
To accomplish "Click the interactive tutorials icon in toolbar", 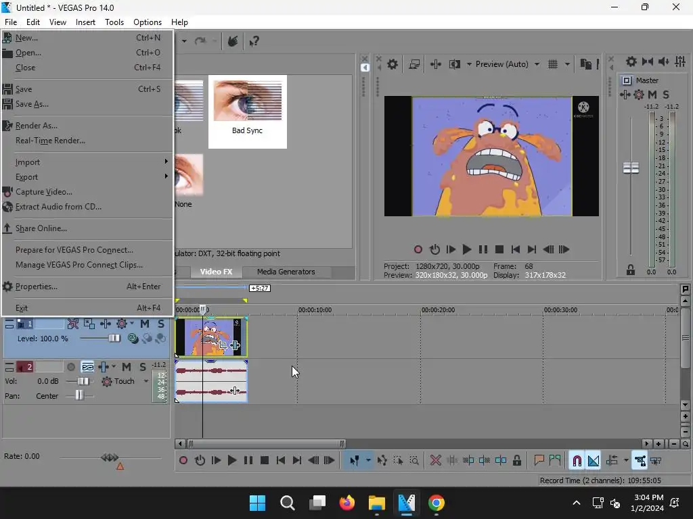I will tap(233, 41).
